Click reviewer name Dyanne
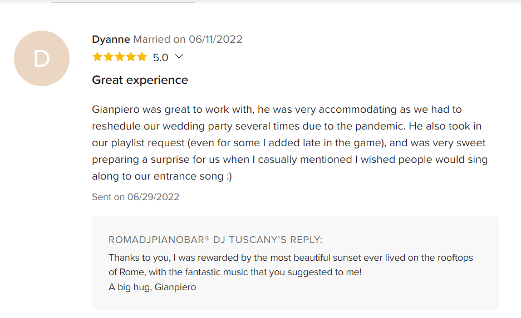Screen dimensions: 521x318 111,39
